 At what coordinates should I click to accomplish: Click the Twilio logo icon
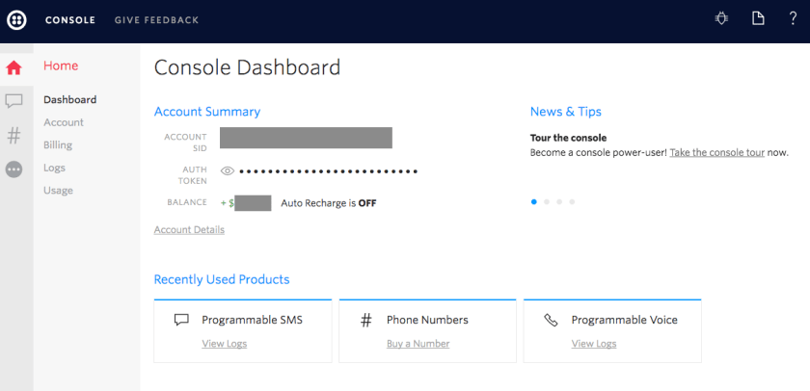tap(17, 19)
